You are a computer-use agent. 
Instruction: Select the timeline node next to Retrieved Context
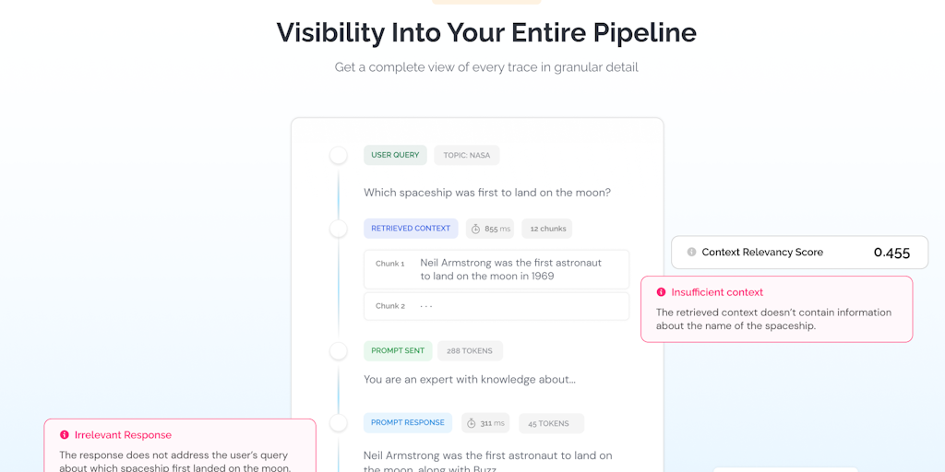coord(339,229)
